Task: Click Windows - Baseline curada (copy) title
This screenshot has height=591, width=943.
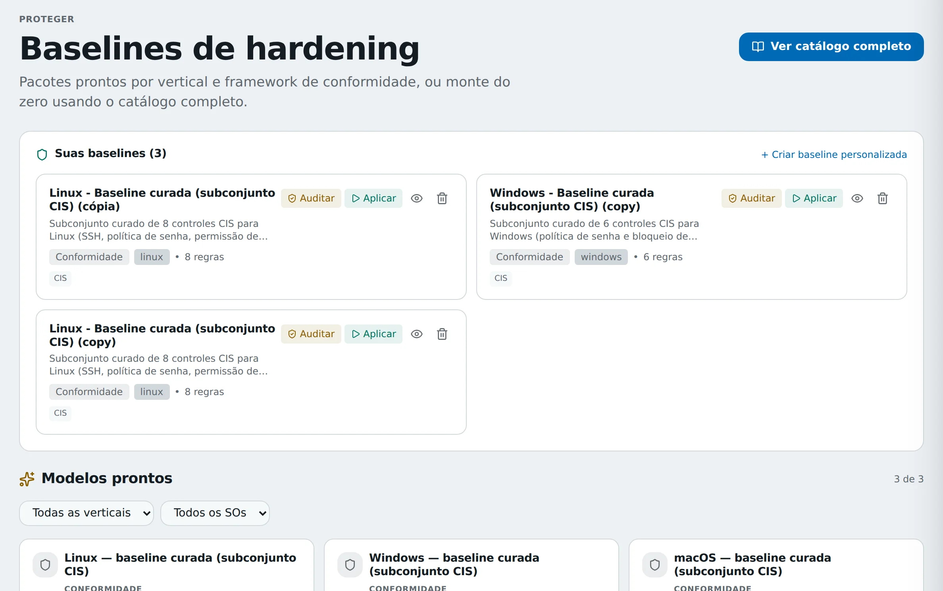Action: click(572, 200)
